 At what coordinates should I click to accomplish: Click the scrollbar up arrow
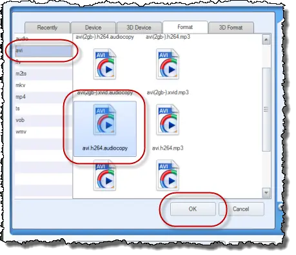(x=266, y=39)
